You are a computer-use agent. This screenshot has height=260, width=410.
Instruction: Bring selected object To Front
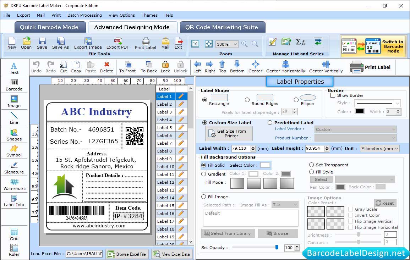point(127,67)
